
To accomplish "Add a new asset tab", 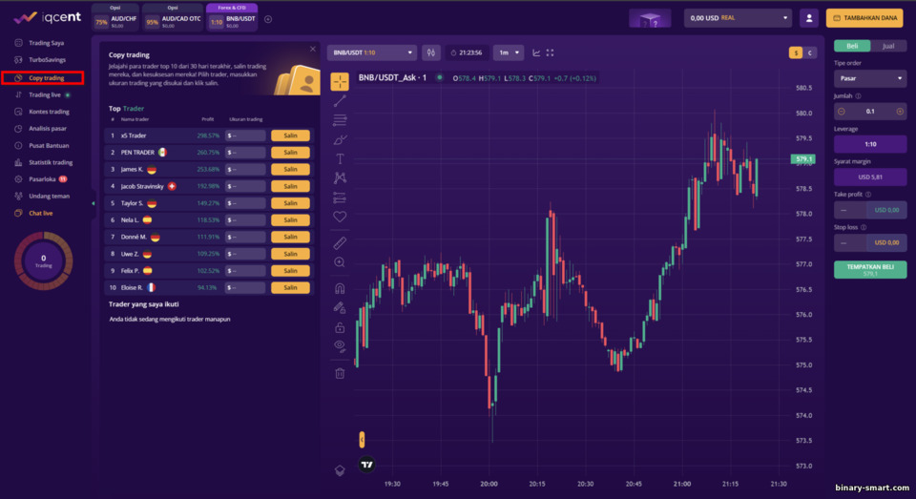I will [268, 19].
